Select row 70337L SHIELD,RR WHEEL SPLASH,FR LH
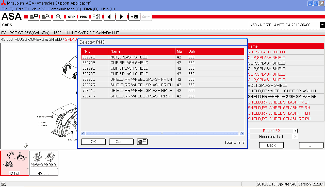The image size is (325, 187). click(162, 79)
